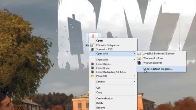This screenshot has height=110, width=196.
Task: Select Extract to Nodus_2.0-1.7.x\
Action: click(x=113, y=72)
